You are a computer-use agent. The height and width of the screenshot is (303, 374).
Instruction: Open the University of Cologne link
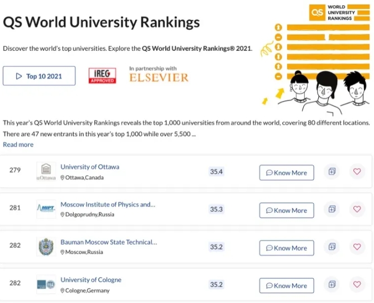click(x=91, y=280)
